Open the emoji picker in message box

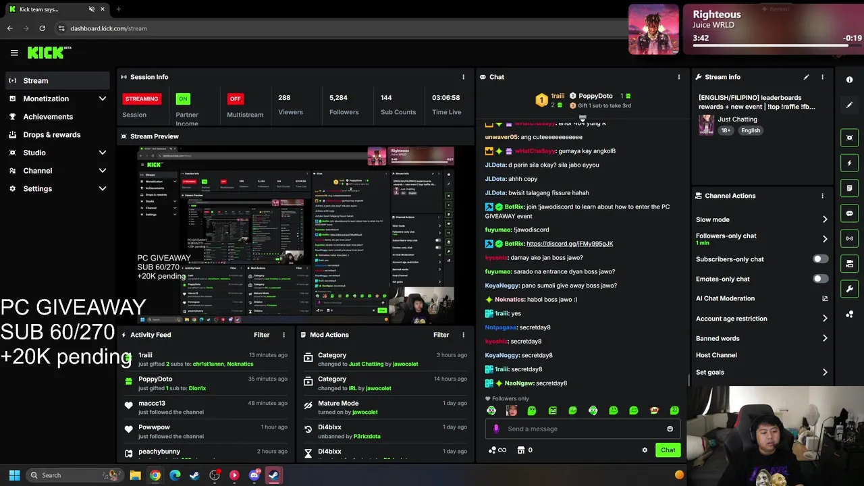pyautogui.click(x=670, y=429)
